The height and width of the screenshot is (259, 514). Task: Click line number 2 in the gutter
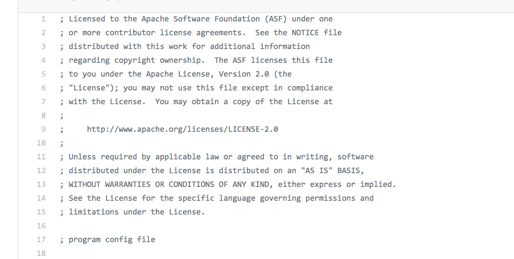tap(43, 33)
